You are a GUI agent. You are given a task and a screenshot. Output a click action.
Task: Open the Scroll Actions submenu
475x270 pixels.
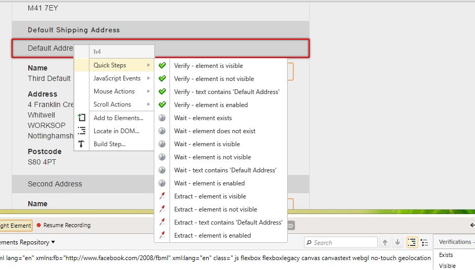point(112,104)
